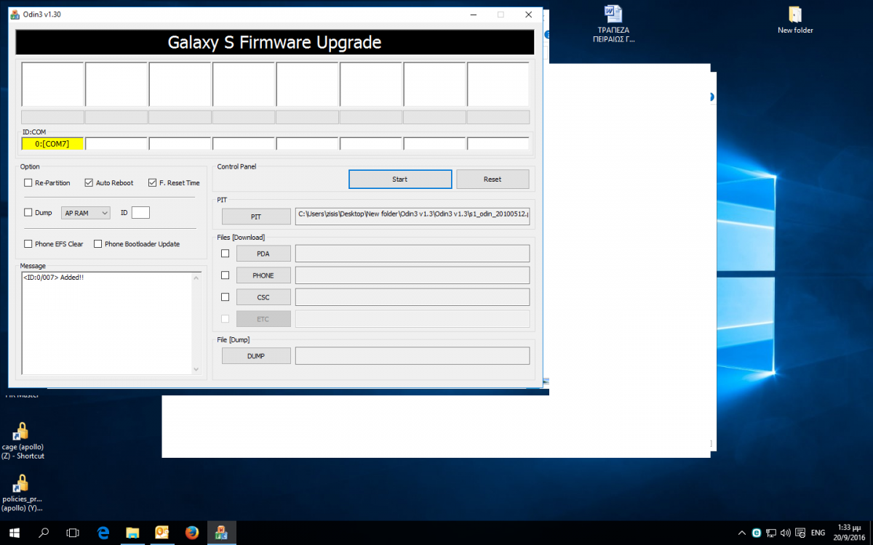Click the Dump ID input field
The height and width of the screenshot is (545, 873).
[x=140, y=213]
